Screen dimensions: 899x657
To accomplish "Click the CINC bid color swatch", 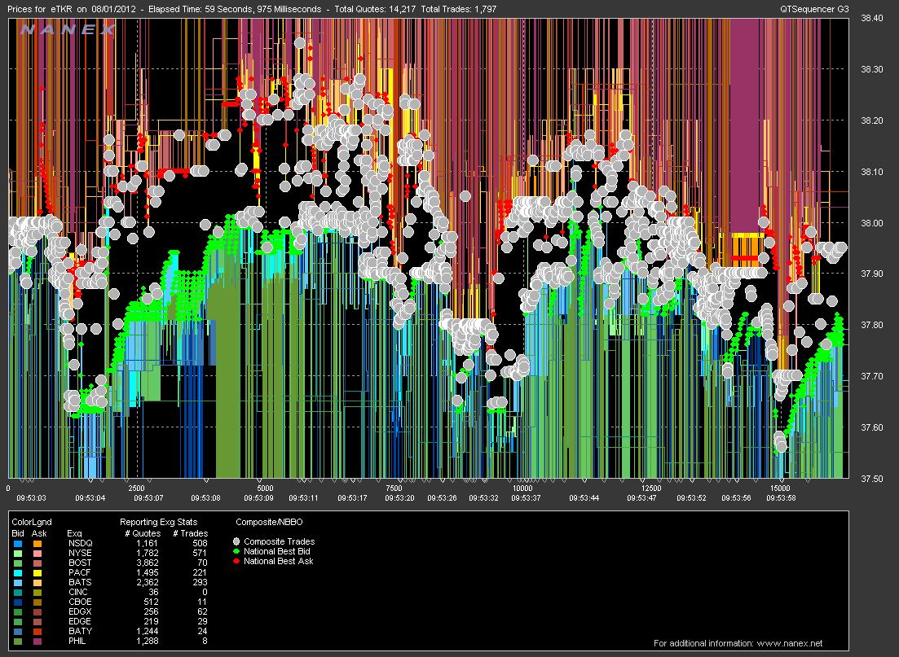I will click(x=18, y=592).
